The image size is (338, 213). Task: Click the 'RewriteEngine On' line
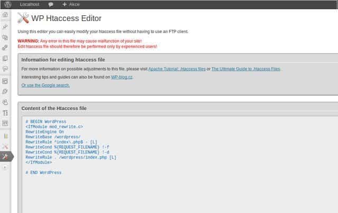click(44, 132)
